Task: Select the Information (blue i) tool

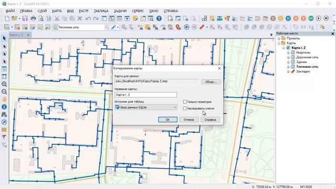Action: point(4,107)
